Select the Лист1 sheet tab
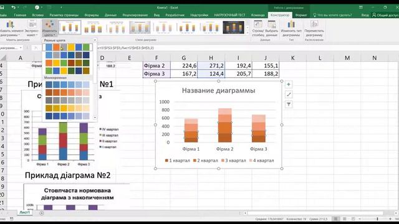Viewport: 399px width, 224px height. point(25,212)
